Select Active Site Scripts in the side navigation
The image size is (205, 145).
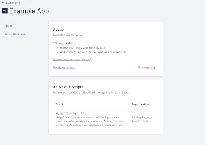pos(16,35)
